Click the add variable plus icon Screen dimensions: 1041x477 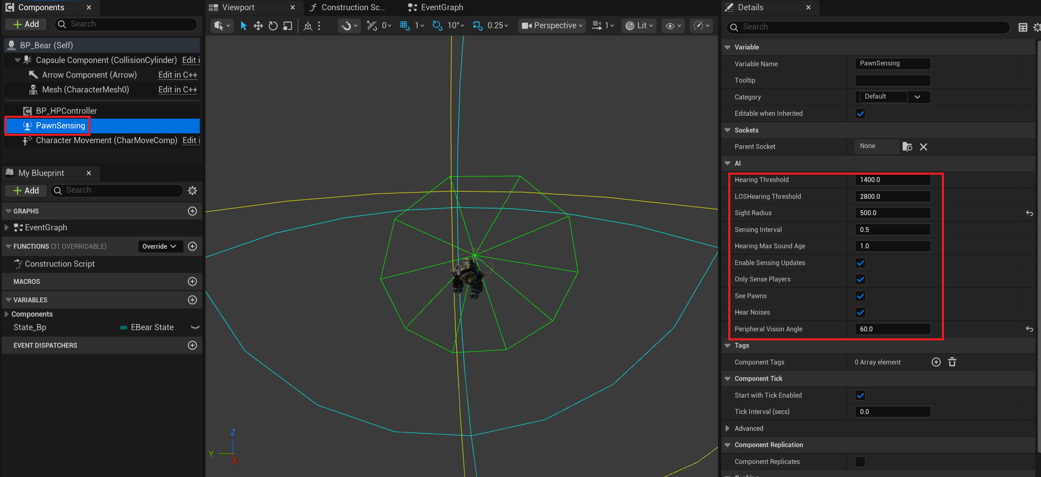pos(192,300)
